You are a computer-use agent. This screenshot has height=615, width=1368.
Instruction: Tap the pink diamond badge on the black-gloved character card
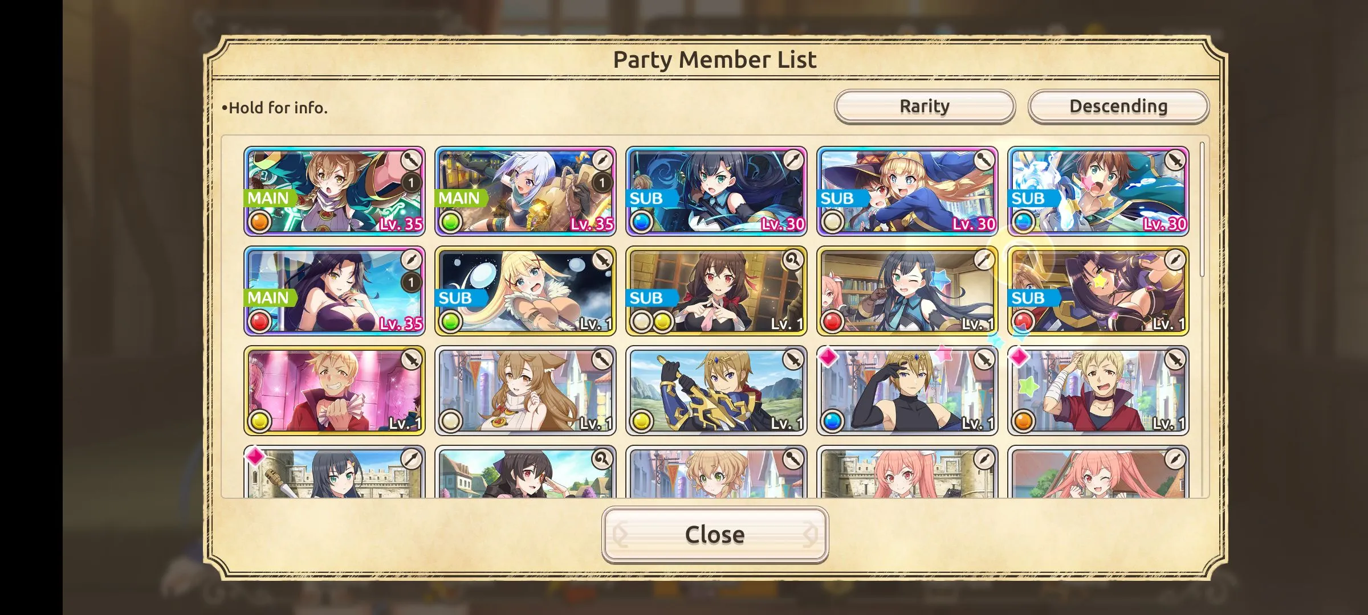coord(828,358)
